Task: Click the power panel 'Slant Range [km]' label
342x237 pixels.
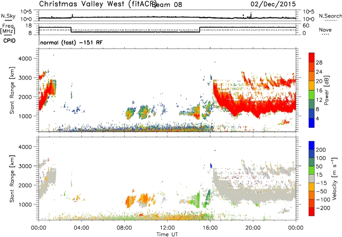Action: tap(12, 90)
